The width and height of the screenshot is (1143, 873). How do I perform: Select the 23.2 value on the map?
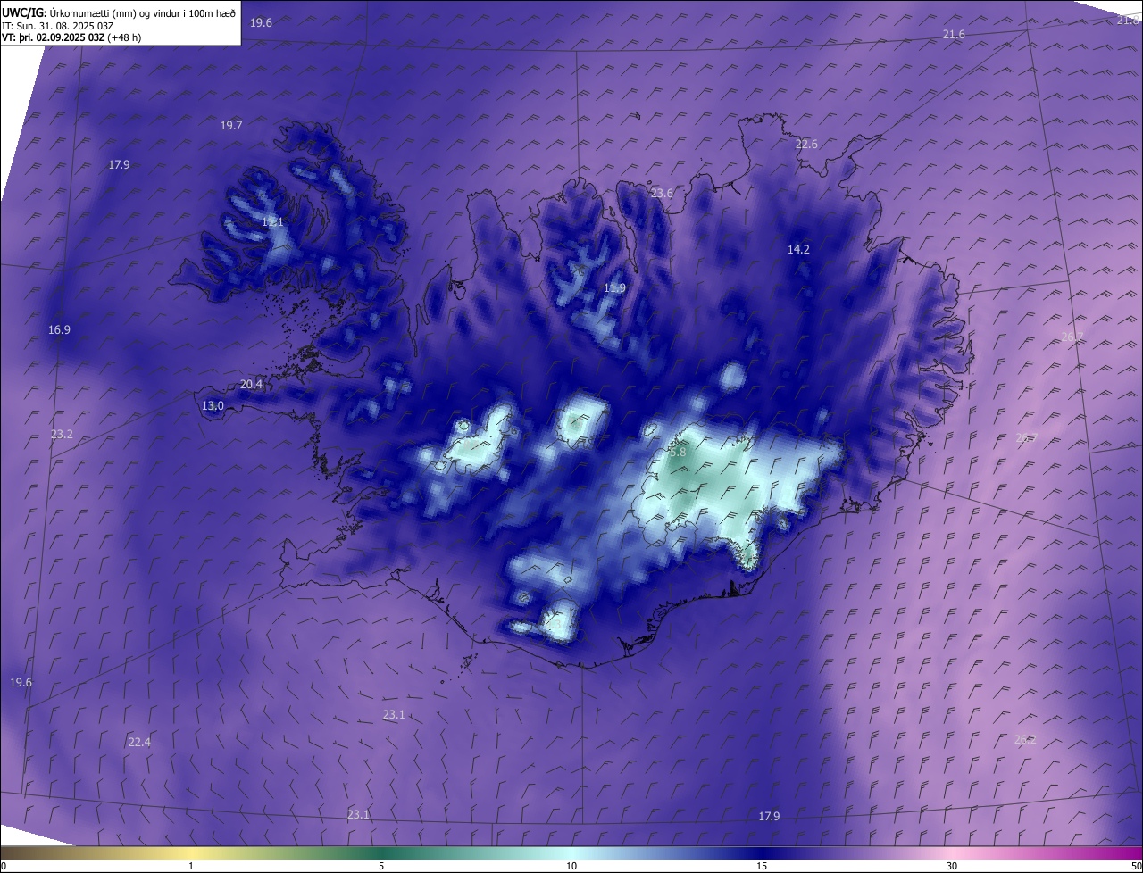[62, 435]
